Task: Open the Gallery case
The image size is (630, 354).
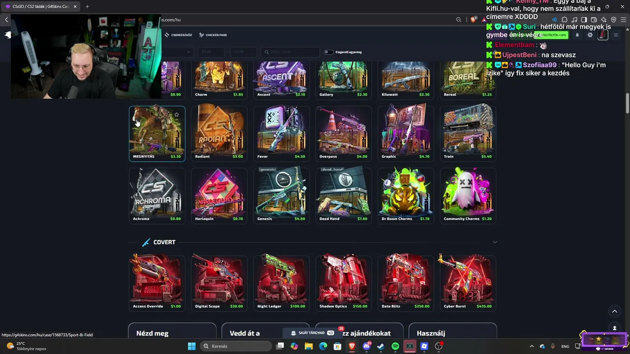Action: (x=344, y=80)
